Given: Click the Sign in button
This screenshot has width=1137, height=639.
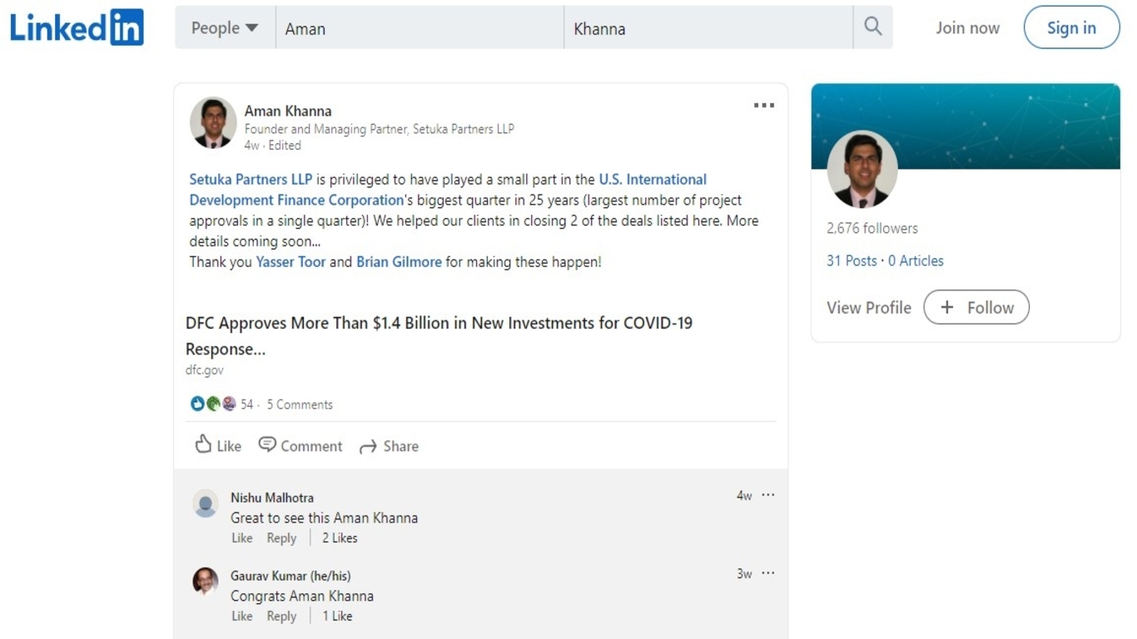Looking at the screenshot, I should point(1071,27).
